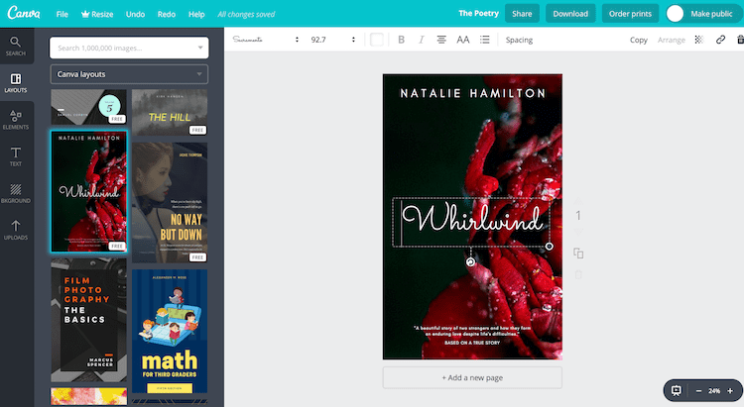744x407 pixels.
Task: Open presentation mode icon near zoom
Action: coord(677,391)
